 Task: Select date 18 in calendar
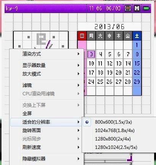[100, 73]
